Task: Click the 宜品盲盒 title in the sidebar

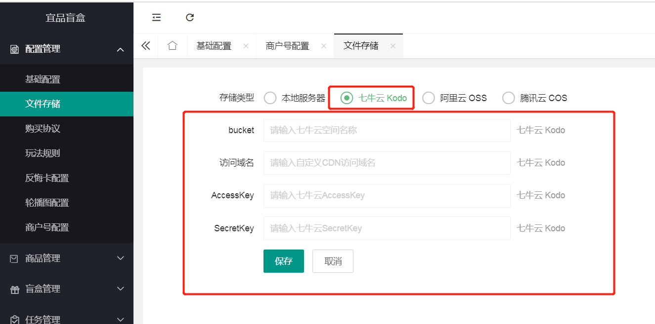Action: [x=66, y=18]
